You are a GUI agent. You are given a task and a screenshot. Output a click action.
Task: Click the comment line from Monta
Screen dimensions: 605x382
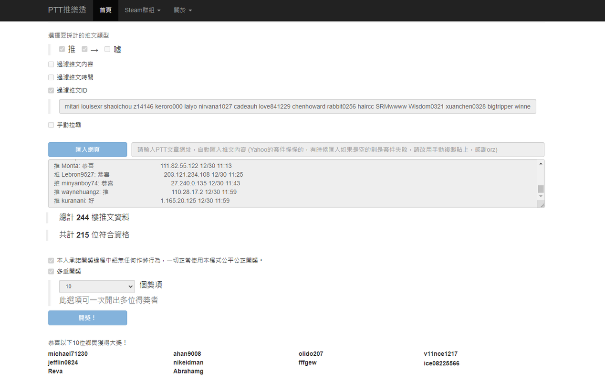pos(143,166)
